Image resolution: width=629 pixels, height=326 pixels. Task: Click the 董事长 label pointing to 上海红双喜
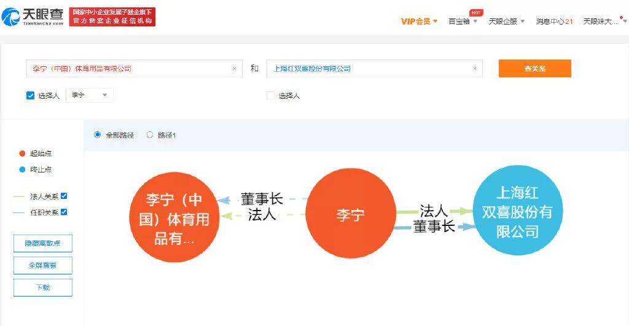click(434, 226)
